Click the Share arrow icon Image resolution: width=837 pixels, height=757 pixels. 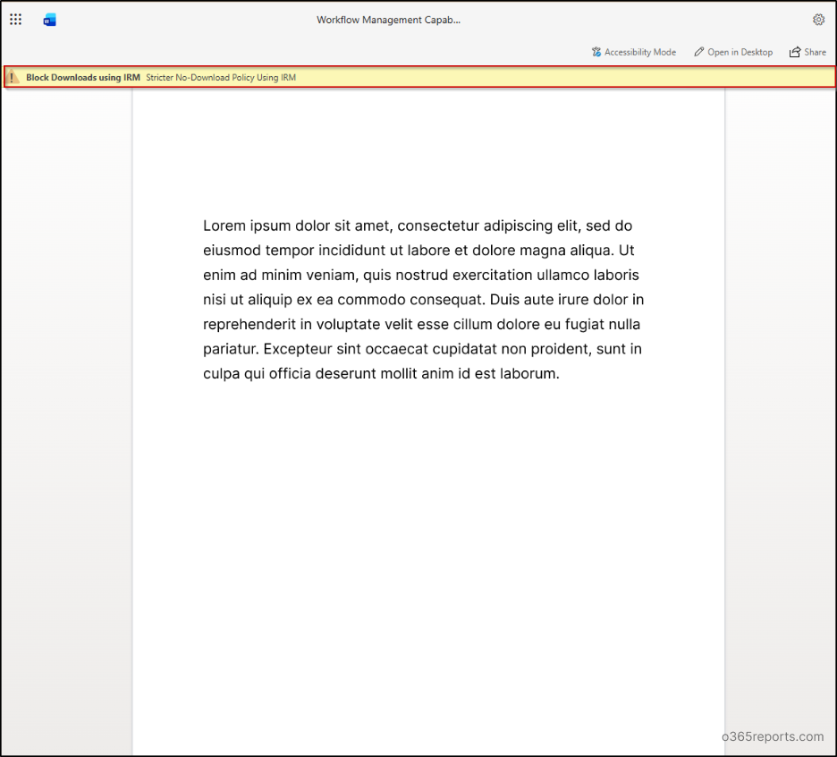(794, 52)
